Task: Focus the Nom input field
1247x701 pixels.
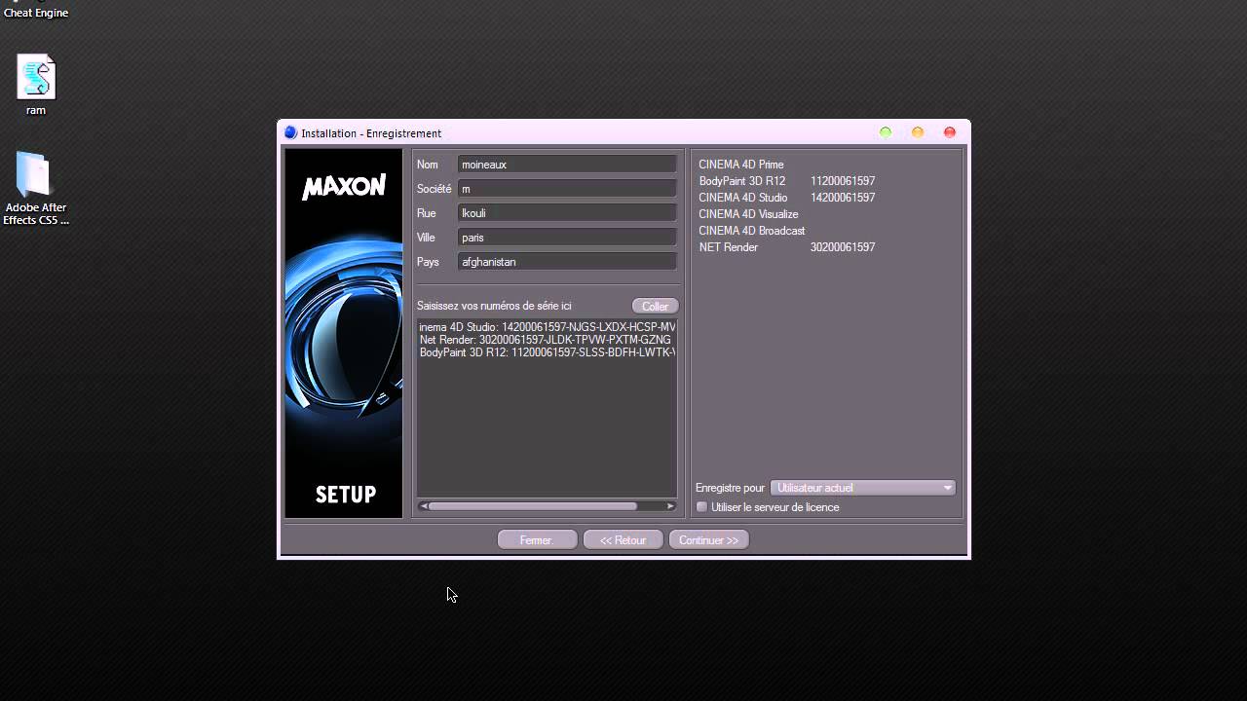Action: pos(567,165)
